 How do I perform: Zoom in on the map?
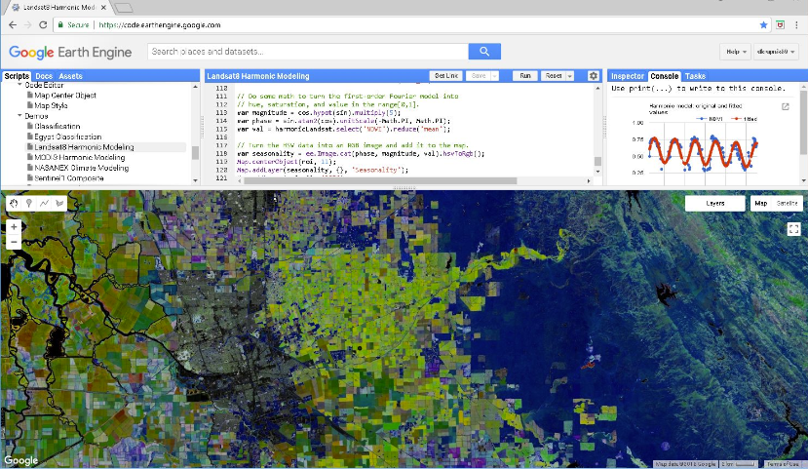(x=14, y=227)
